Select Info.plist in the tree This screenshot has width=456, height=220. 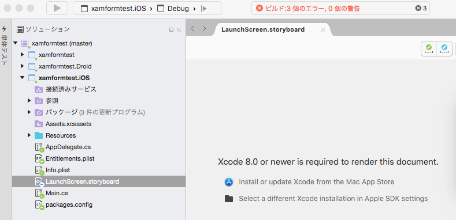click(x=58, y=170)
